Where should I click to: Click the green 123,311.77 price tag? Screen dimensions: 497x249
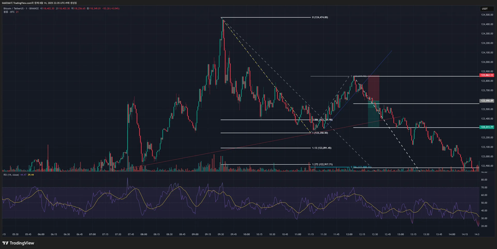pyautogui.click(x=487, y=127)
